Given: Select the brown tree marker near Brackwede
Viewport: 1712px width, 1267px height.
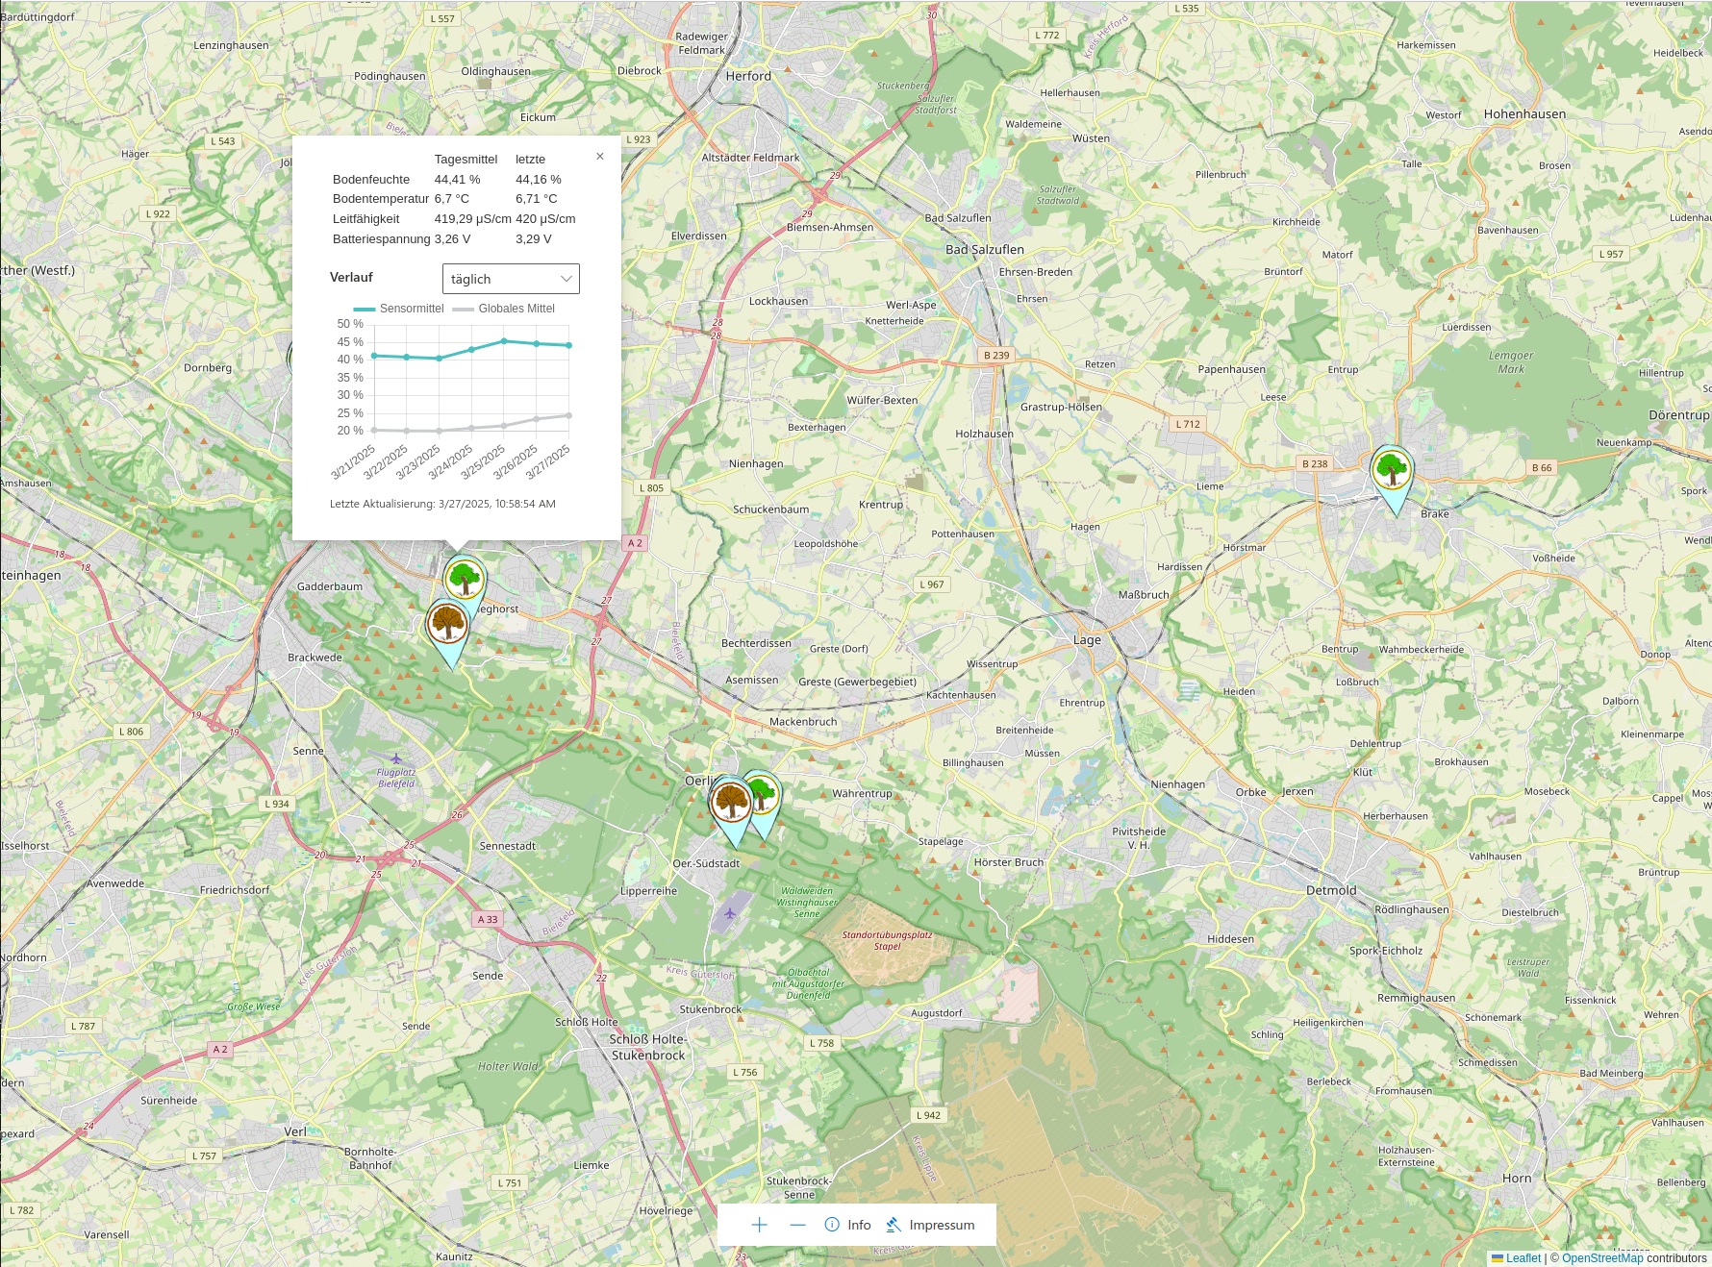Looking at the screenshot, I should point(445,622).
